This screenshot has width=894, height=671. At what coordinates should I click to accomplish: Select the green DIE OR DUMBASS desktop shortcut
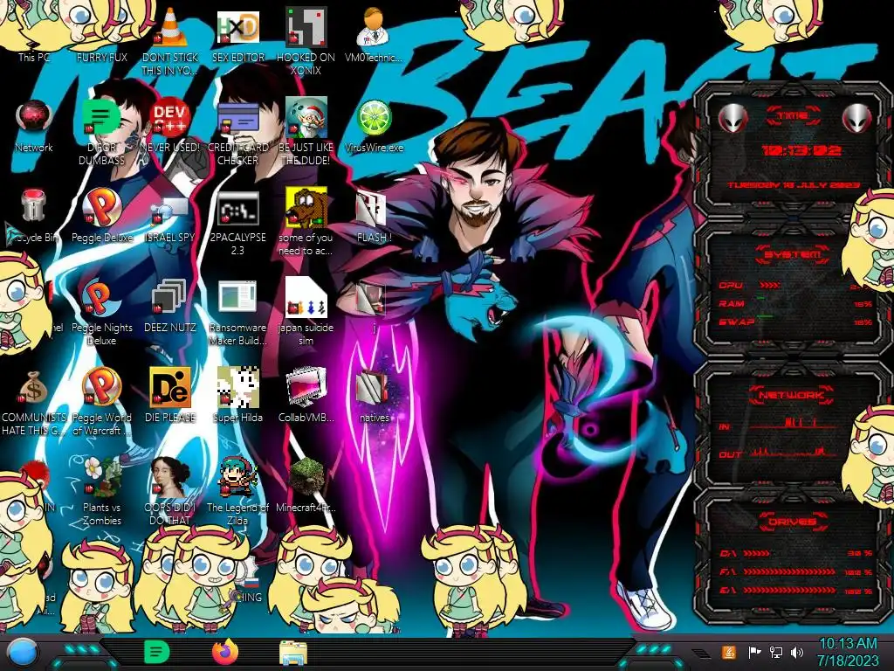point(101,131)
